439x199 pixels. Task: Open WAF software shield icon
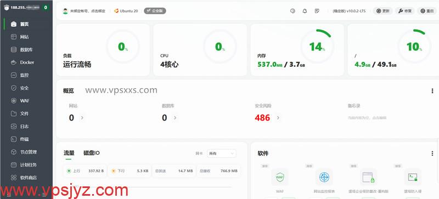(280, 177)
